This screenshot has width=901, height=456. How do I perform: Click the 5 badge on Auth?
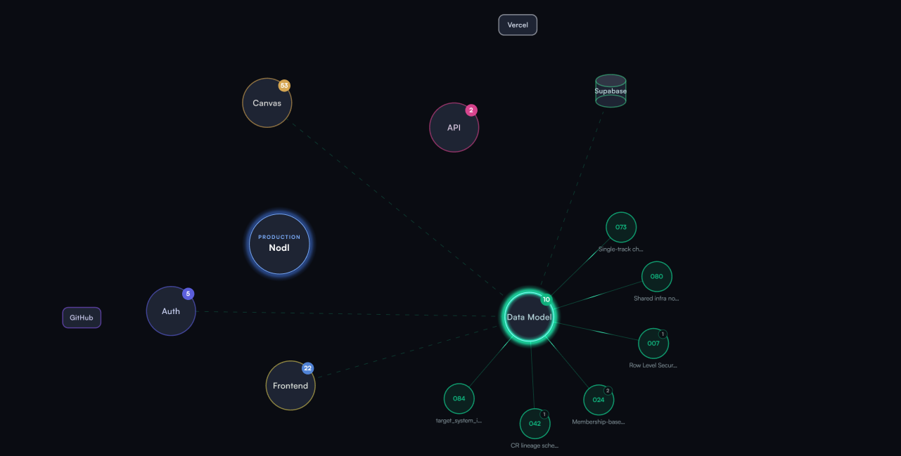[x=188, y=294]
